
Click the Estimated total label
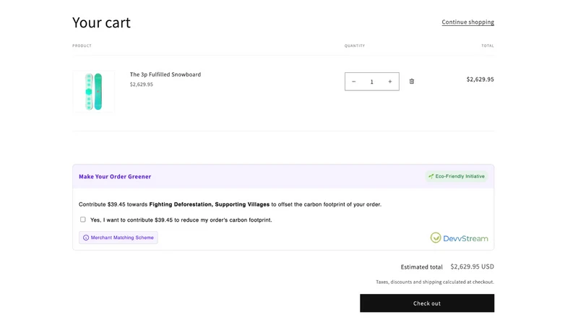click(x=422, y=266)
